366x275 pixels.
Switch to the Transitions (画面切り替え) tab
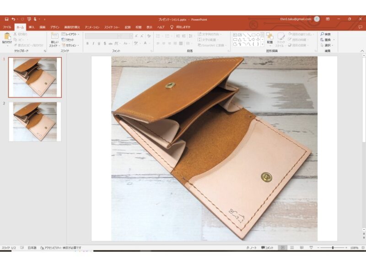[x=72, y=27]
